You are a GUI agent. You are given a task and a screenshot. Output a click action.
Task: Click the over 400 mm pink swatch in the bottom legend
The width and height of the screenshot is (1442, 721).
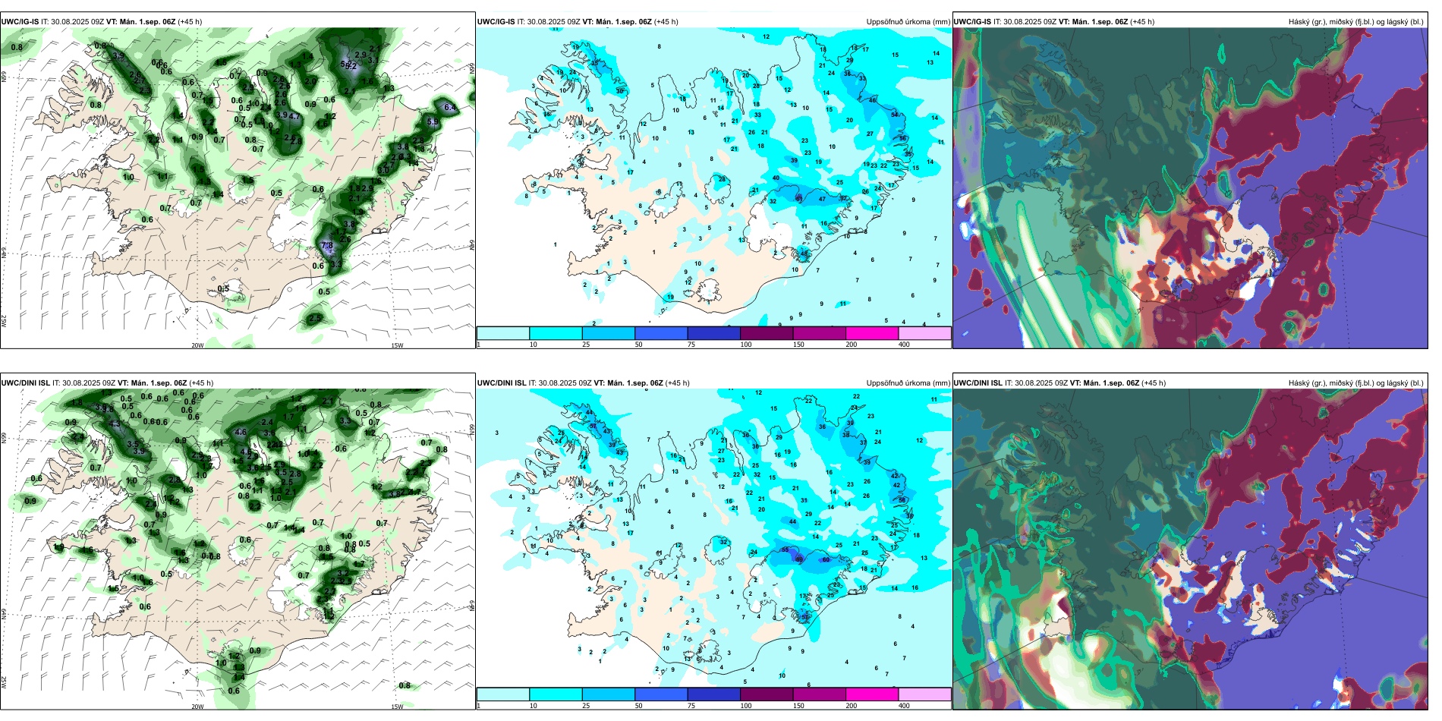pos(924,694)
